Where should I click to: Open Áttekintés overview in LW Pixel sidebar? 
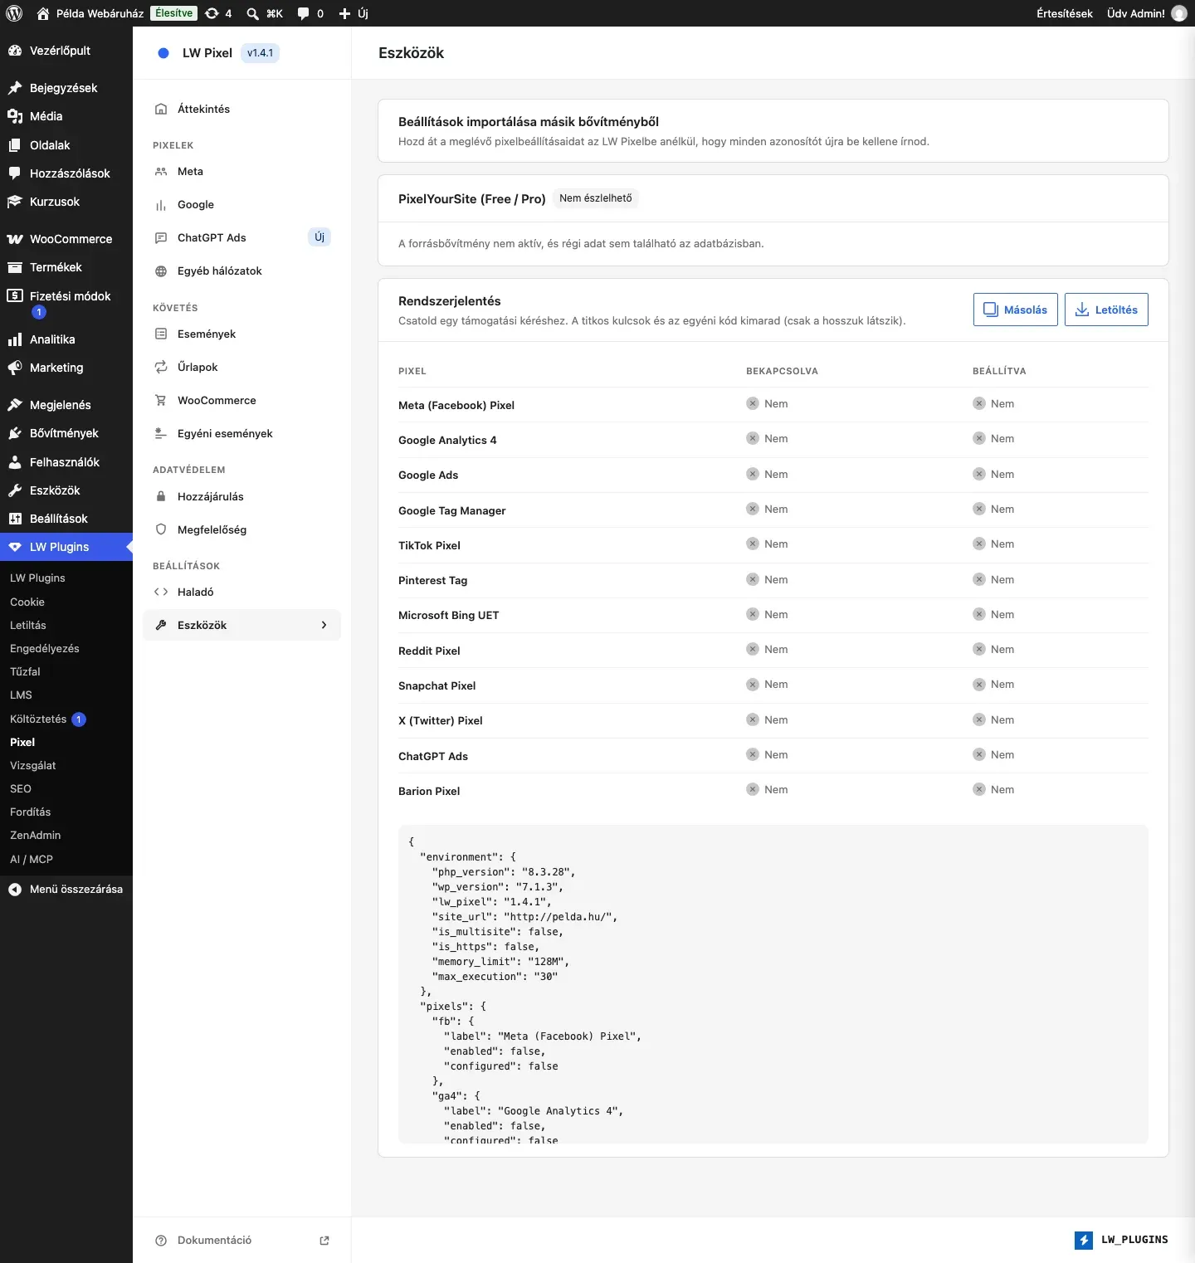(x=241, y=109)
